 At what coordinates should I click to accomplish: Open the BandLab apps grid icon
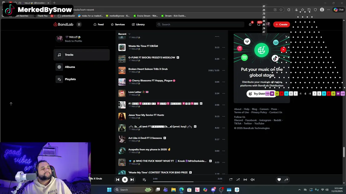coord(79,25)
